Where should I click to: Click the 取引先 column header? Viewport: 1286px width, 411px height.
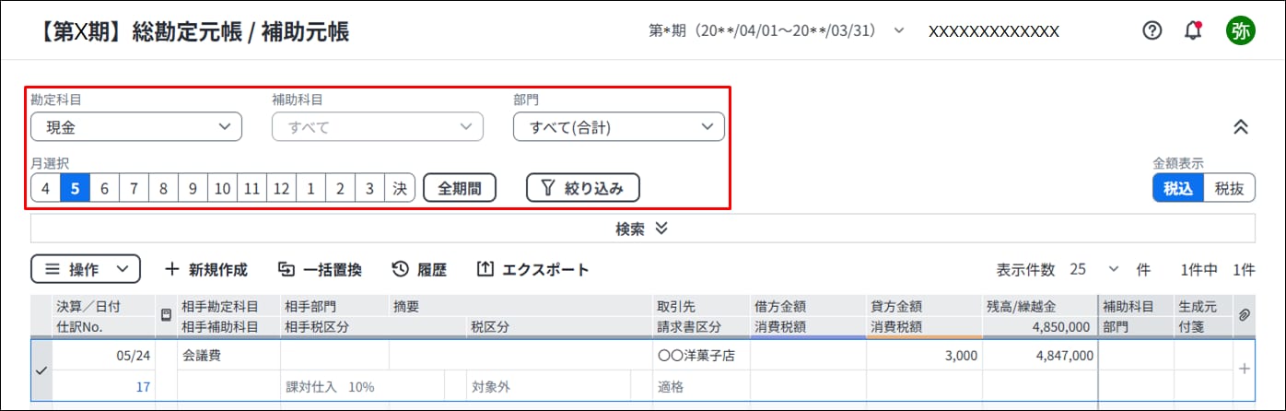pyautogui.click(x=701, y=307)
